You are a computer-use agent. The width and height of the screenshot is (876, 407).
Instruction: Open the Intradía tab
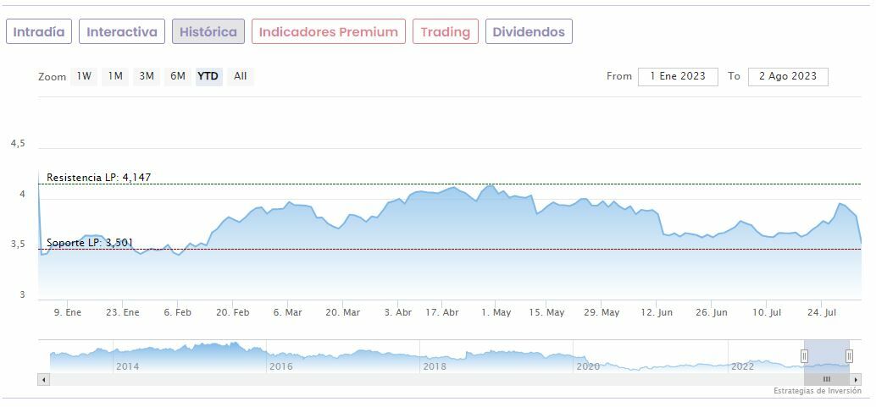(x=39, y=32)
